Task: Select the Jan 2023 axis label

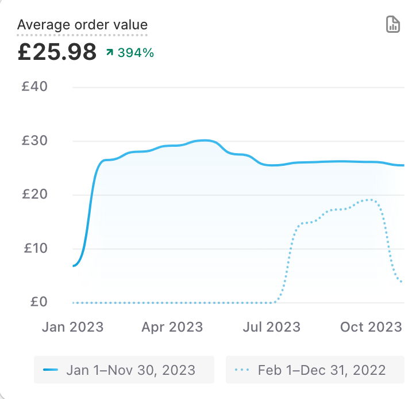Action: (73, 327)
